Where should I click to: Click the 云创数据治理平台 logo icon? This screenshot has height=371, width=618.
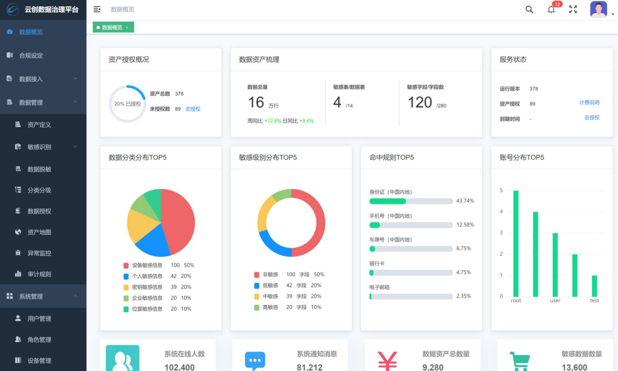[13, 9]
